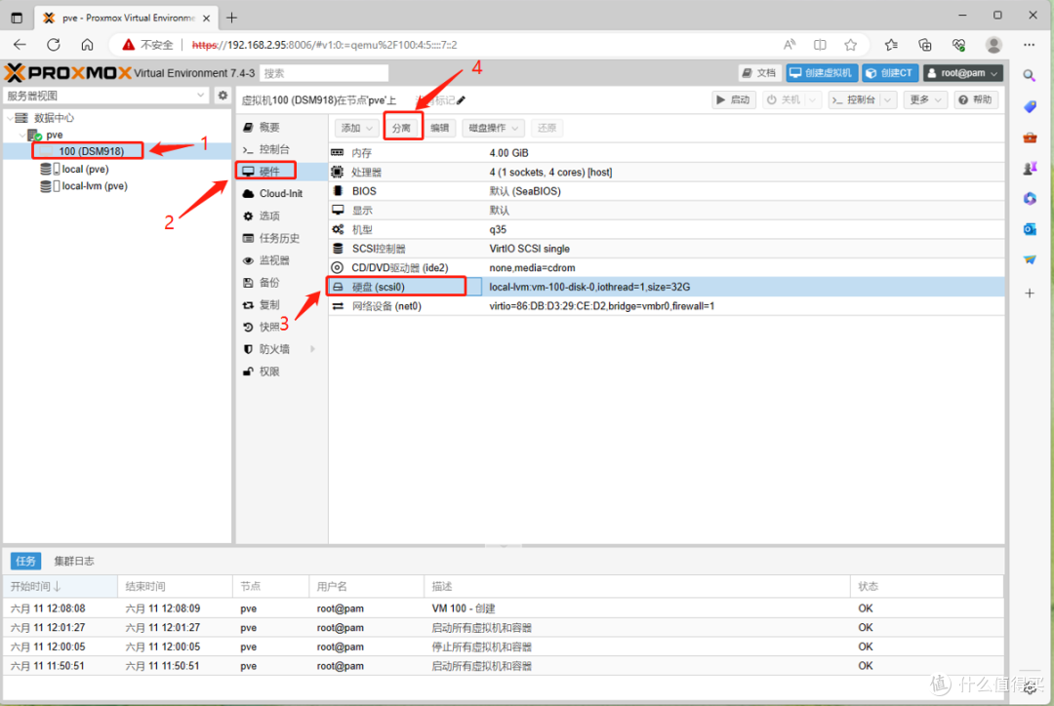
Task: Open the Replication section
Action: click(x=282, y=304)
